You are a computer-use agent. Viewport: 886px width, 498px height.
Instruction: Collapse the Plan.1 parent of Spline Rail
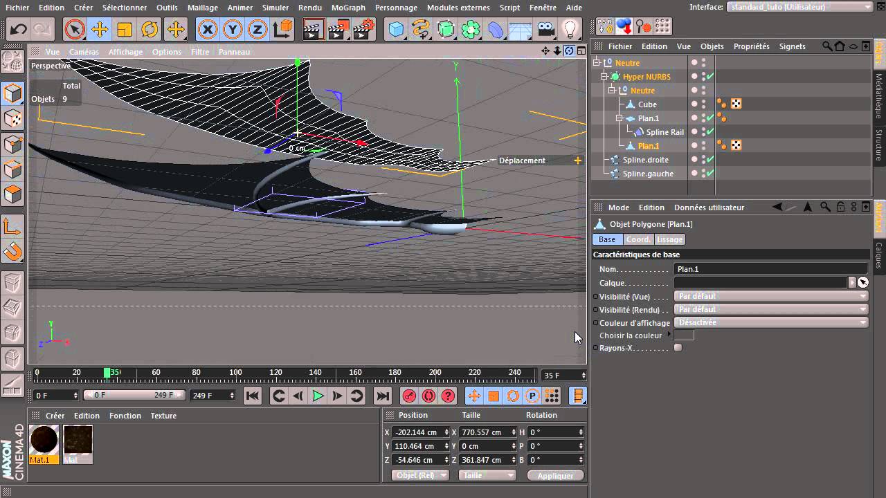(x=620, y=118)
